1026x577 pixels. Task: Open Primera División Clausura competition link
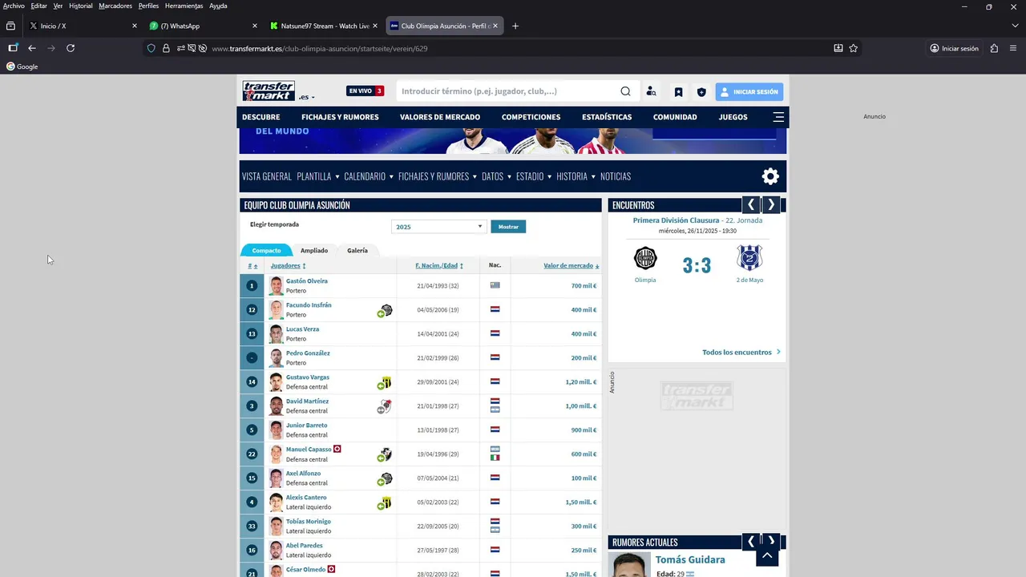(x=676, y=220)
